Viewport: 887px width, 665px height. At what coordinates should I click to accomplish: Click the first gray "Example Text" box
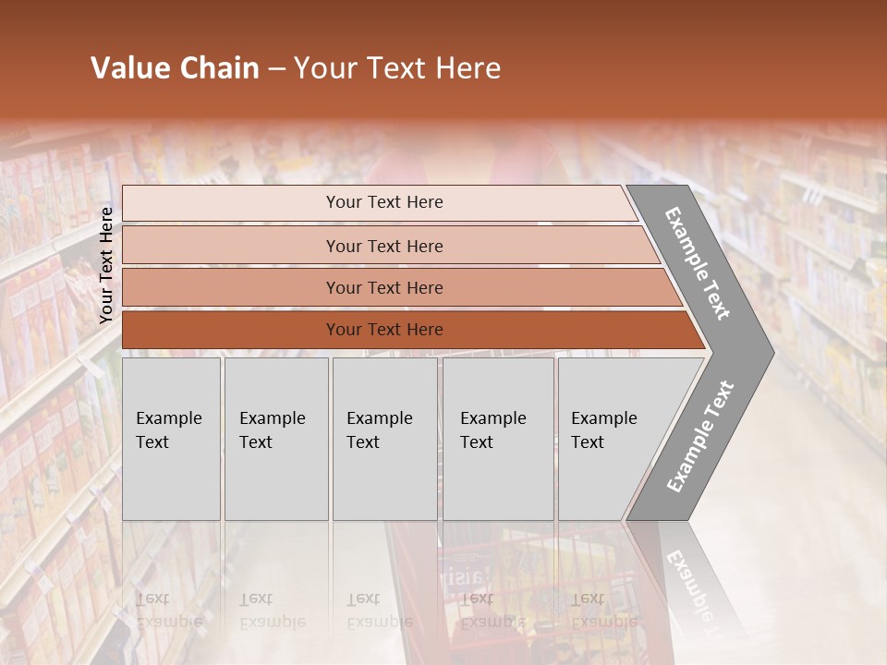click(172, 439)
